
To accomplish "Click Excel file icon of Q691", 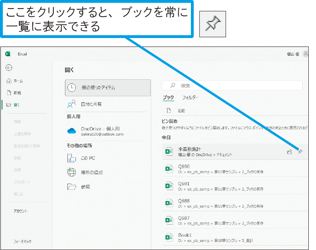I will 169,186.
